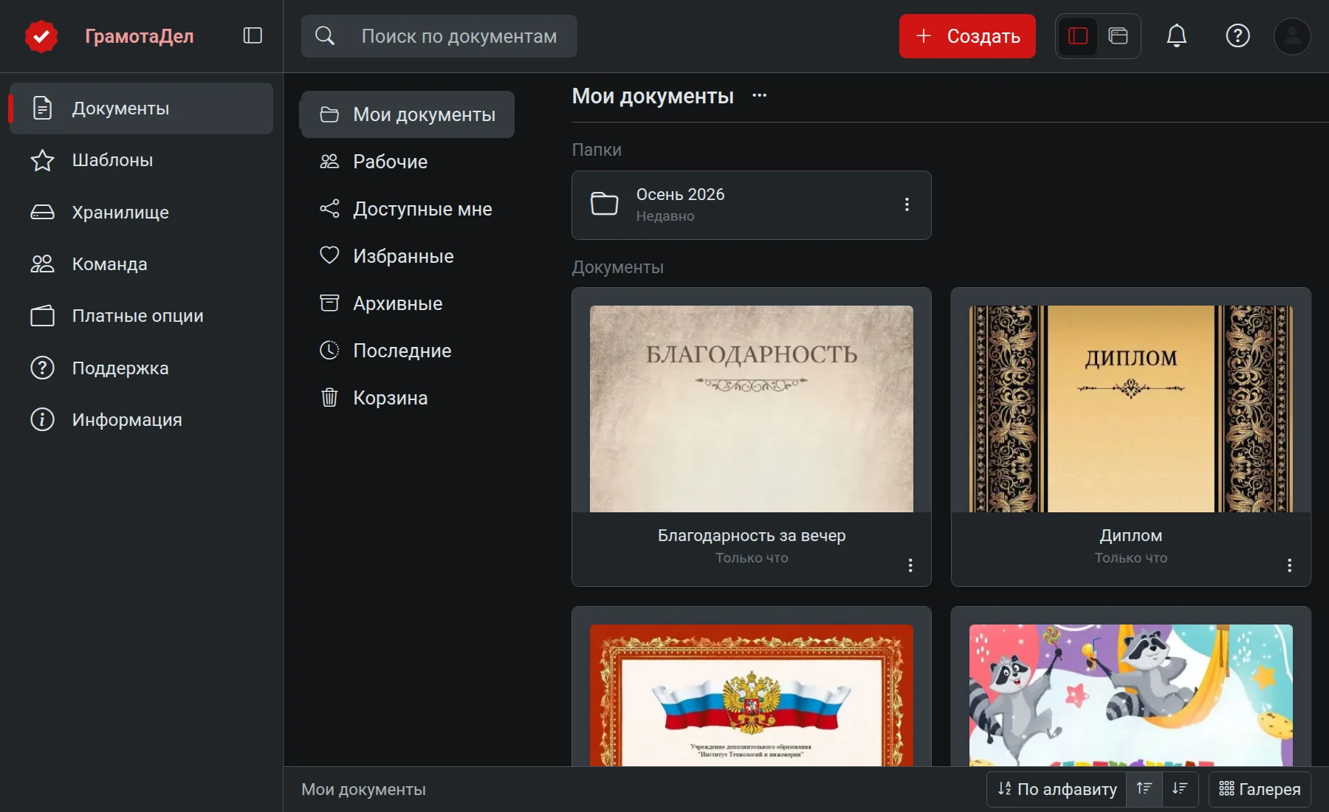Click the Мои документы page heading
This screenshot has height=812, width=1329.
(x=653, y=96)
